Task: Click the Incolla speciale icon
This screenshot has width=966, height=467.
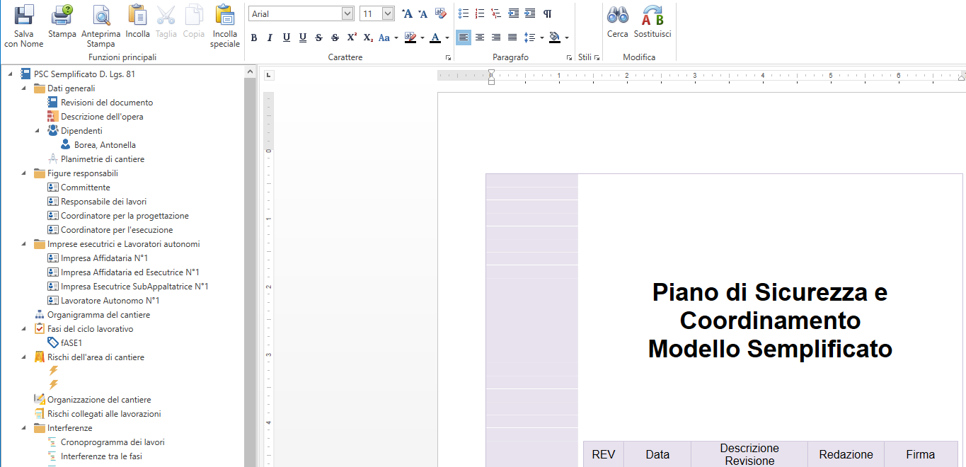Action: coord(225,15)
